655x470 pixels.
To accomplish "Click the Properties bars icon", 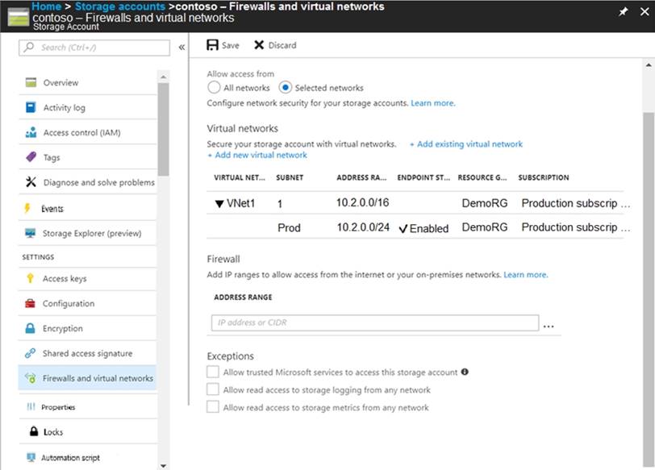I will pyautogui.click(x=31, y=406).
